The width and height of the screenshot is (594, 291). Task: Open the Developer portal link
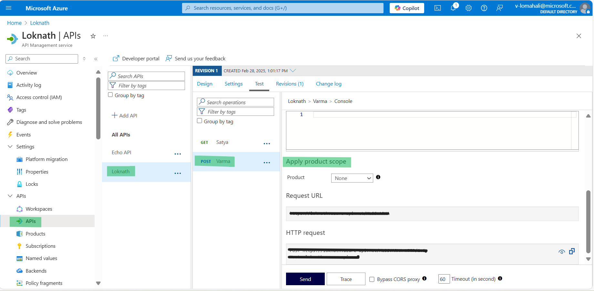pyautogui.click(x=136, y=59)
